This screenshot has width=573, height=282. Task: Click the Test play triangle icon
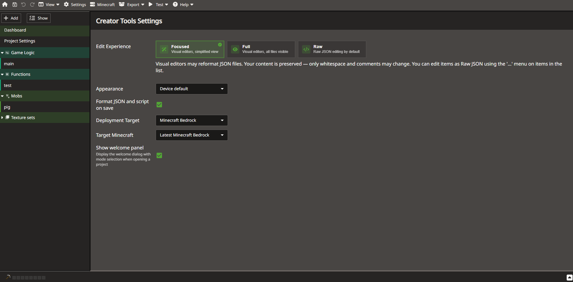[x=151, y=5]
